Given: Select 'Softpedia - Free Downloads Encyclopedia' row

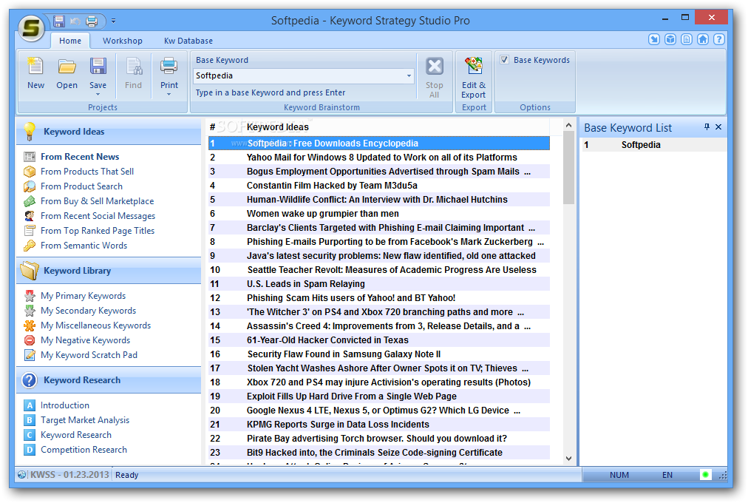Looking at the screenshot, I should pos(378,144).
